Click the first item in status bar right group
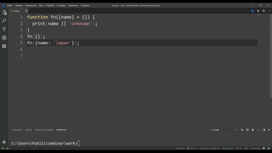The height and width of the screenshot is (153, 272). pos(180,148)
